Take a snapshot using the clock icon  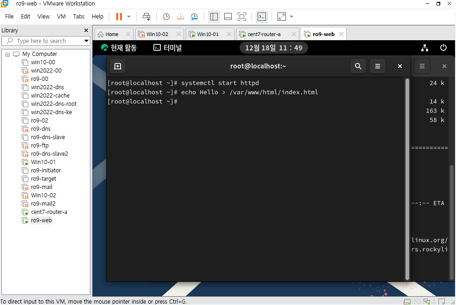click(166, 17)
